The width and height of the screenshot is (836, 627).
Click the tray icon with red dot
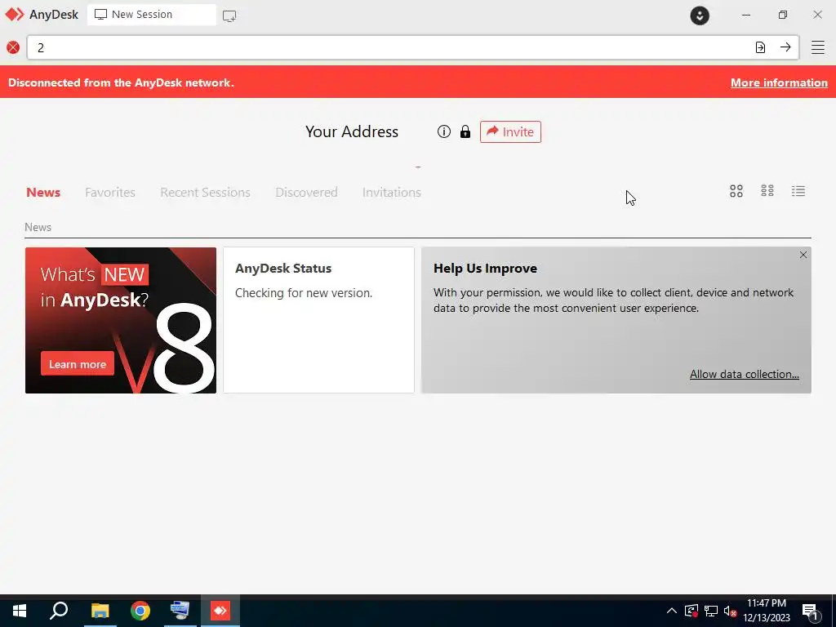click(x=691, y=611)
